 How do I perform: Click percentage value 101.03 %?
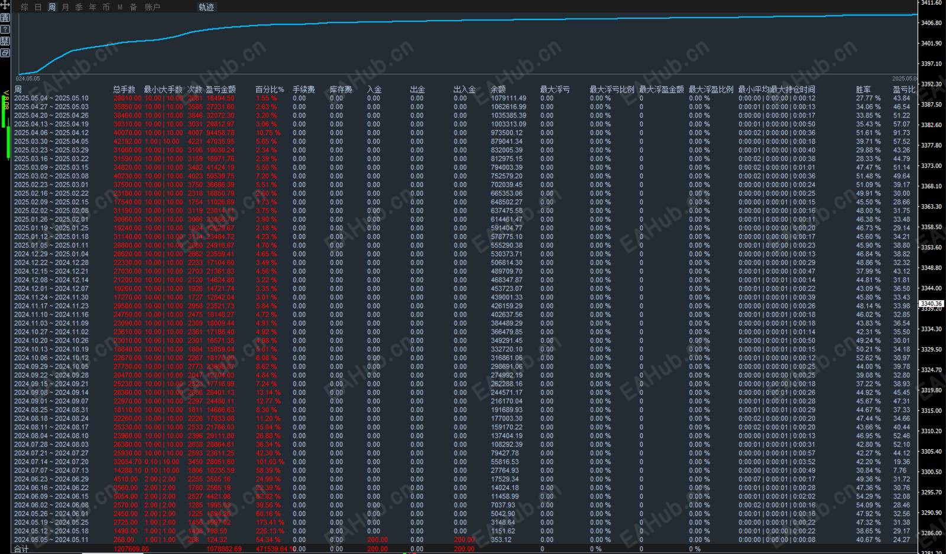click(x=270, y=462)
